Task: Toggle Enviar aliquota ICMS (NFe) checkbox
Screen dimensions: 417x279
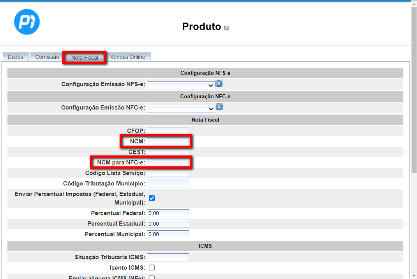Action: click(x=152, y=277)
